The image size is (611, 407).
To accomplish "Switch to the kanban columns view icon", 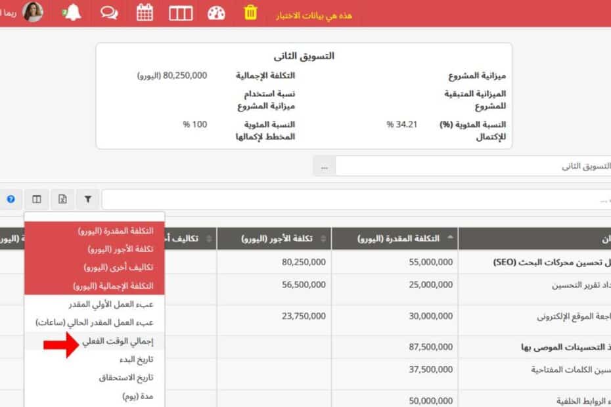I will (x=181, y=13).
